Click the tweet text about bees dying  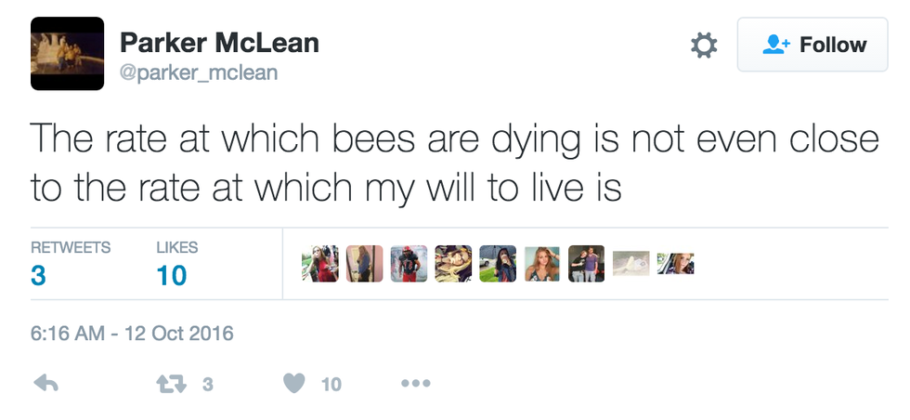point(455,164)
